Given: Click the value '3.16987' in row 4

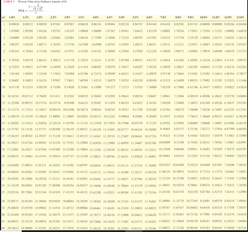Looking at the screenshot, I should coord(205,45).
